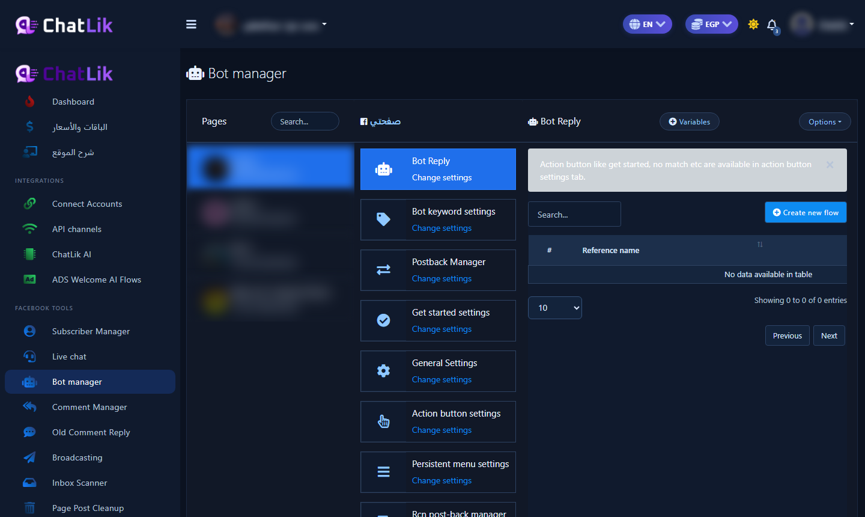Click the General Settings gear icon

383,371
